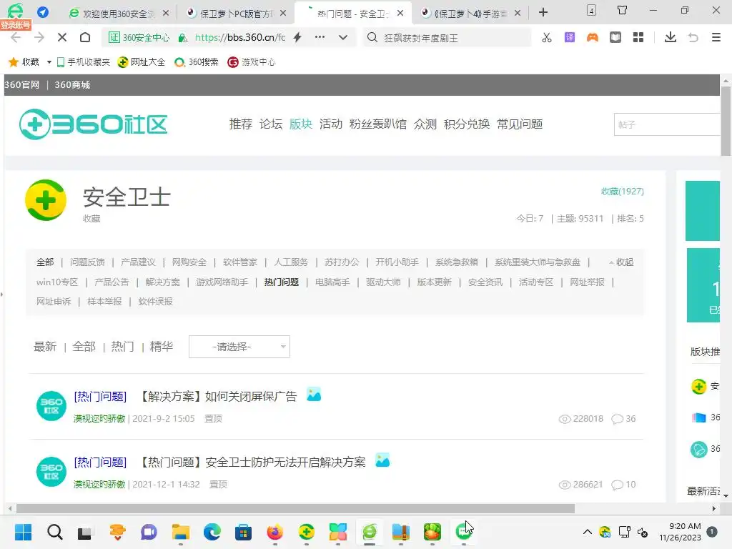Click 360官网 link in top bar
This screenshot has width=732, height=549.
click(22, 85)
